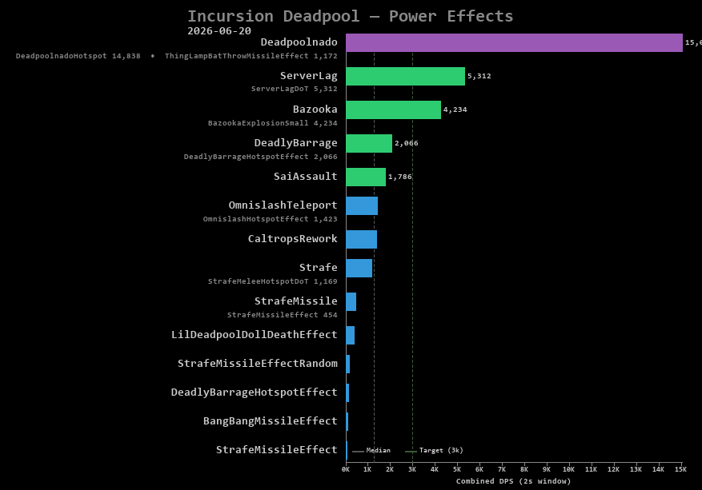The height and width of the screenshot is (490, 702).
Task: Click the 5,312 value label
Action: pos(479,76)
